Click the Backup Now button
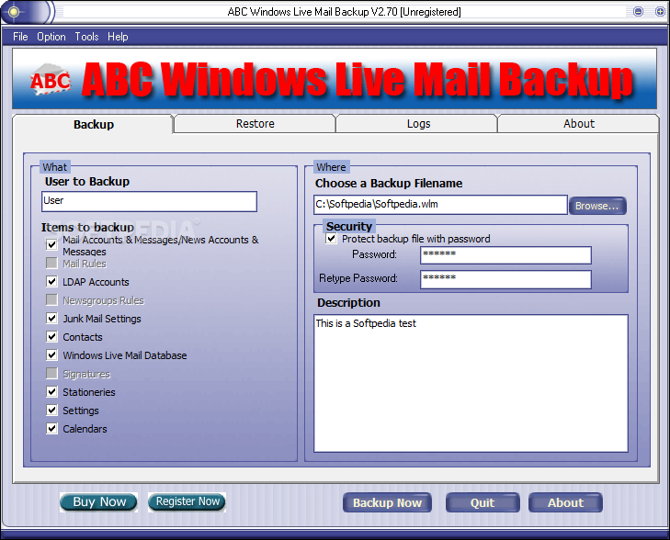 387,503
